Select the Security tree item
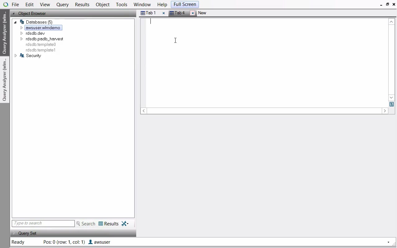Viewport: 397px width, 248px height. click(33, 55)
